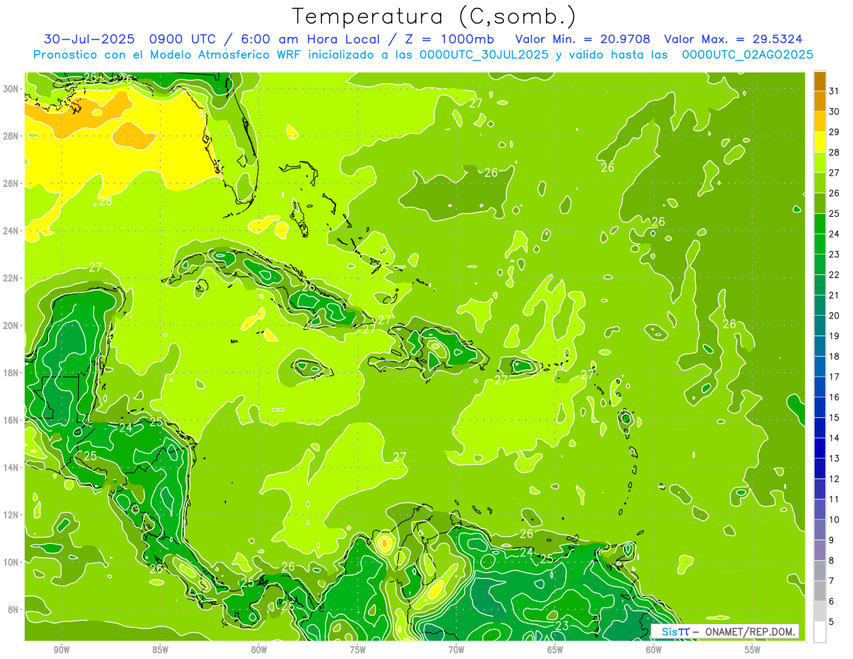
Task: Click the "24N" latitude axis label
Action: [11, 230]
